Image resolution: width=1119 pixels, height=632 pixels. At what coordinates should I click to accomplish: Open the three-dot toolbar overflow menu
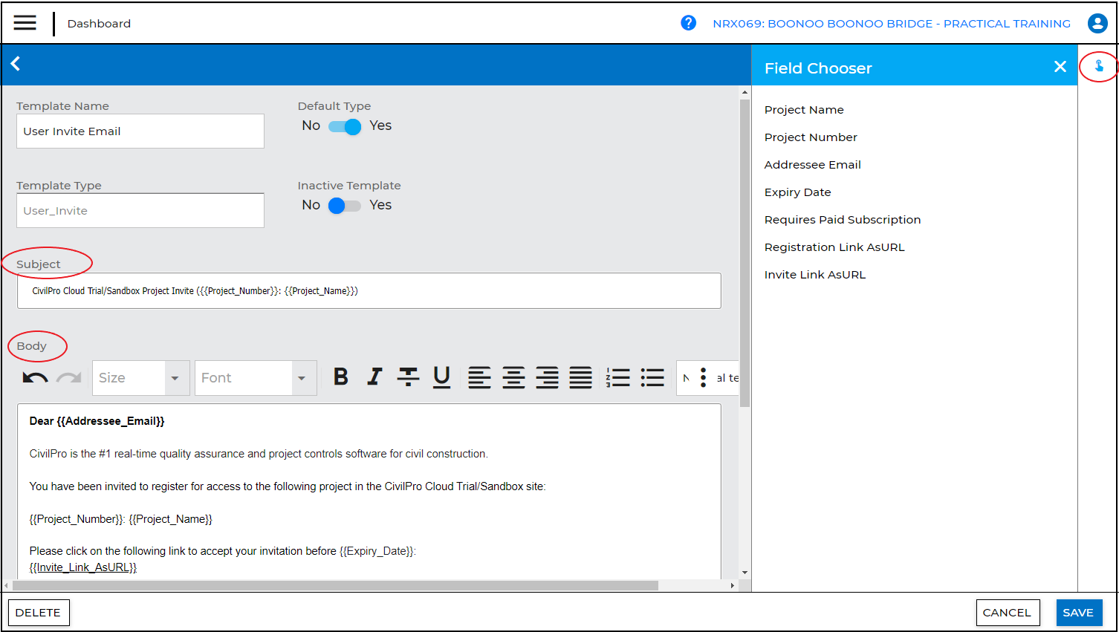[703, 377]
